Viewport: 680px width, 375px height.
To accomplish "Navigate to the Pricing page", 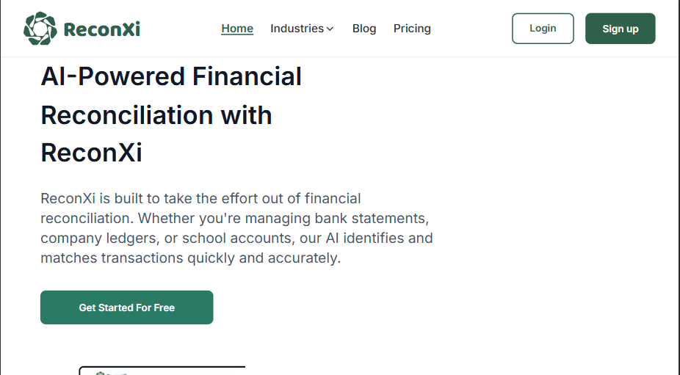I will pos(412,29).
